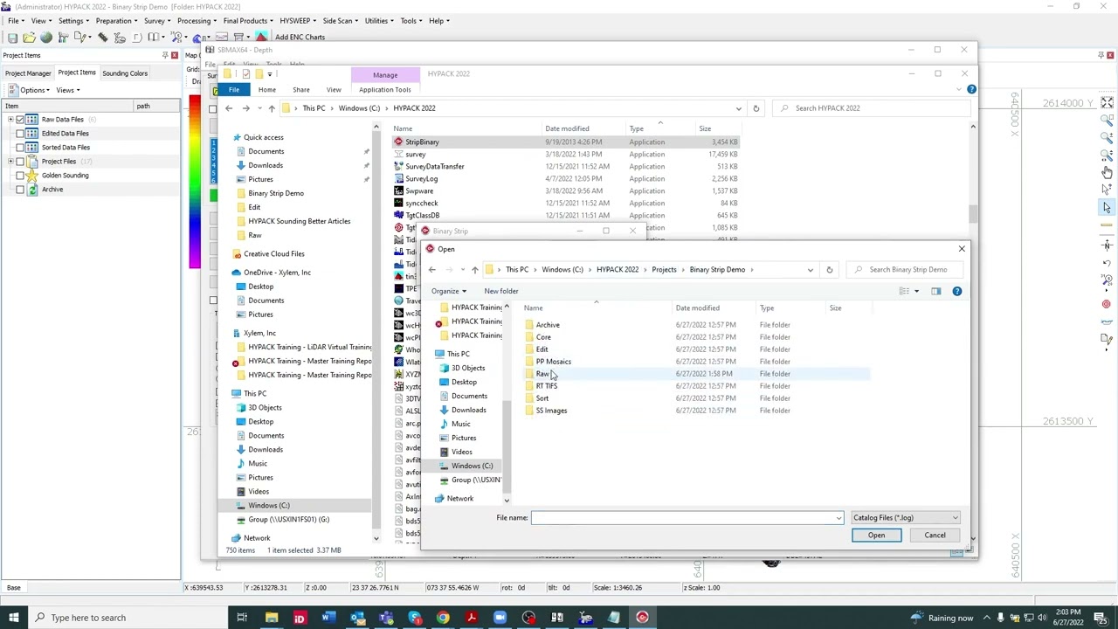Toggle the Raw Data Files checkbox
This screenshot has width=1118, height=629.
(x=20, y=119)
